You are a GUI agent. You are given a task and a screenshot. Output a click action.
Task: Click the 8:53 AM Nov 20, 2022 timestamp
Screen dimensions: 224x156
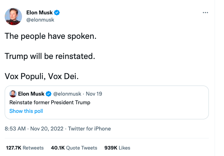[x=34, y=129]
